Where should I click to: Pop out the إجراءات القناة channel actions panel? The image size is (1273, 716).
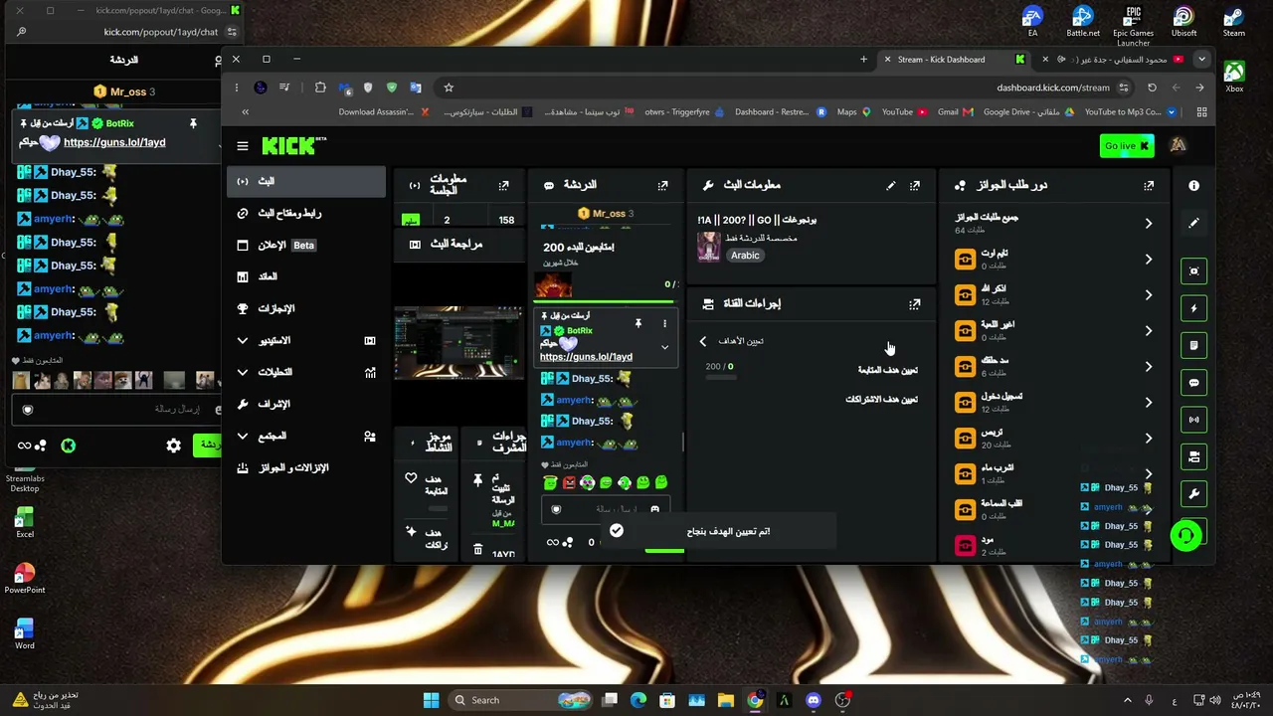(915, 304)
